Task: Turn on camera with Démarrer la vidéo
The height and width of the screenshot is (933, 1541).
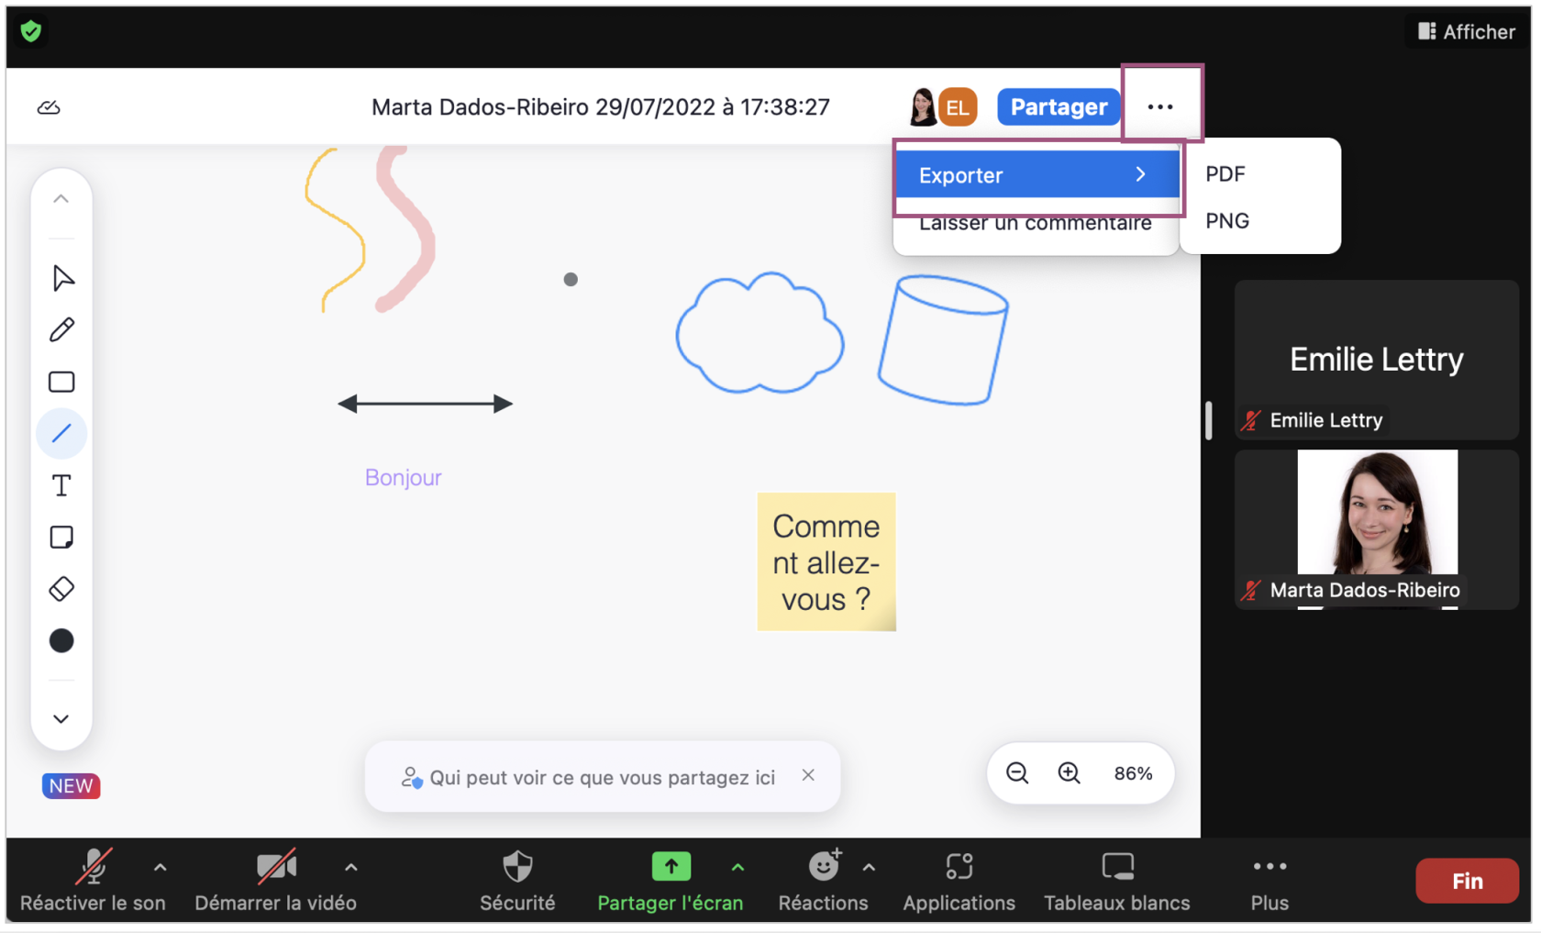Action: [275, 880]
